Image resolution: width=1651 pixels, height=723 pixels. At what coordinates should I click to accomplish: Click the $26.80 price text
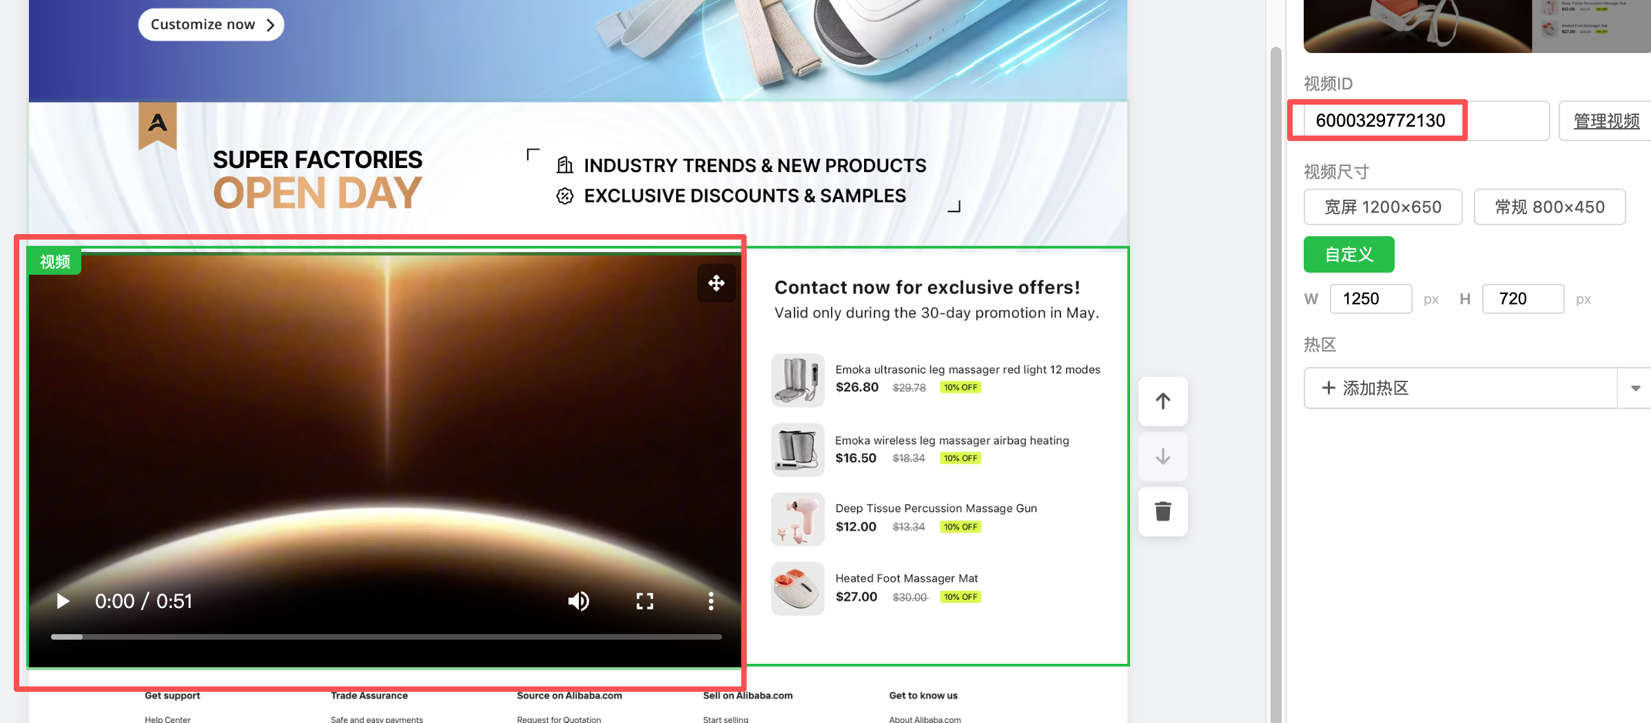click(857, 387)
